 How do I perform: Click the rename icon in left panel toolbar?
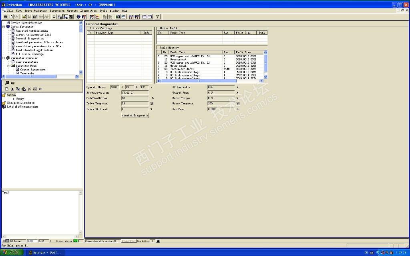coord(35,89)
